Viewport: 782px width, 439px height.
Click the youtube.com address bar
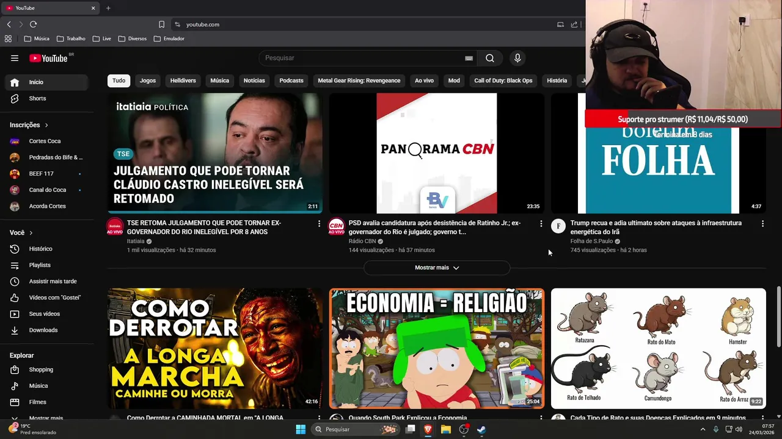(367, 24)
